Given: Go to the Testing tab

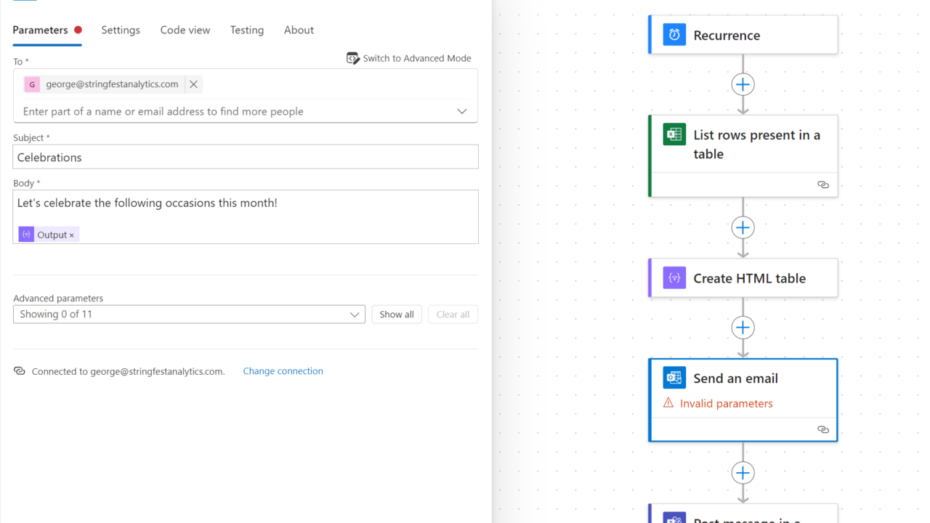Looking at the screenshot, I should [247, 30].
